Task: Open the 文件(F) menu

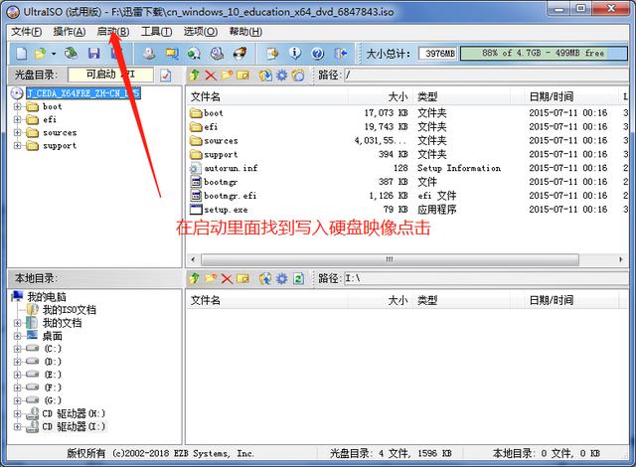Action: 27,32
